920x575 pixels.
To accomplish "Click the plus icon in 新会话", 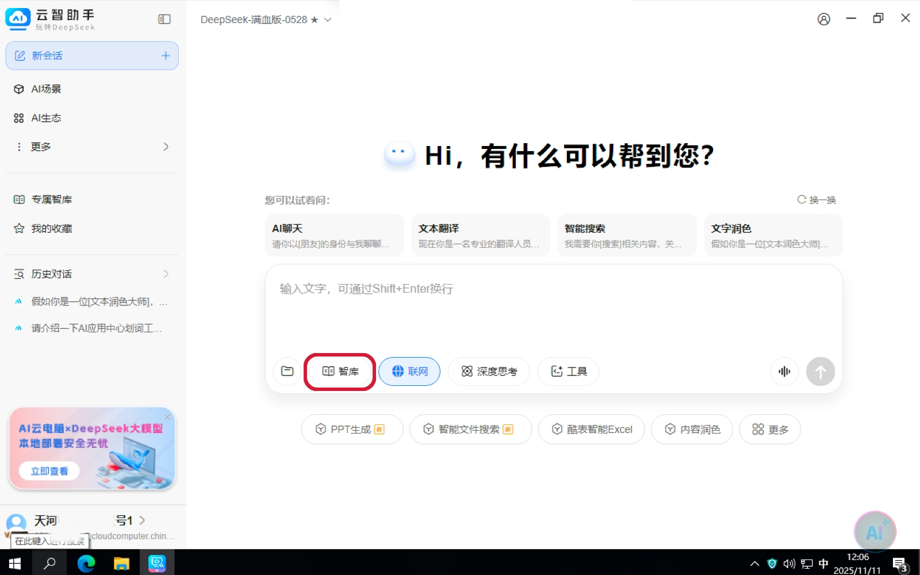I will [x=166, y=56].
